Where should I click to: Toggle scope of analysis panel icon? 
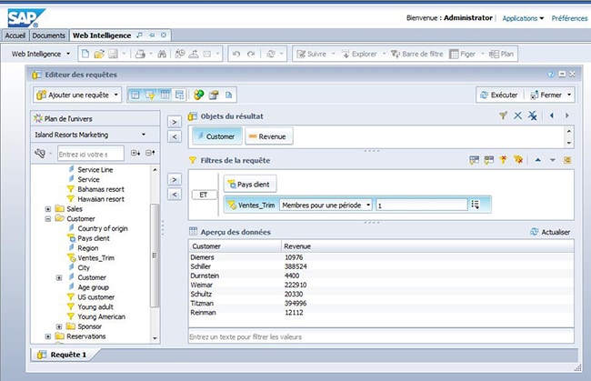coord(179,95)
